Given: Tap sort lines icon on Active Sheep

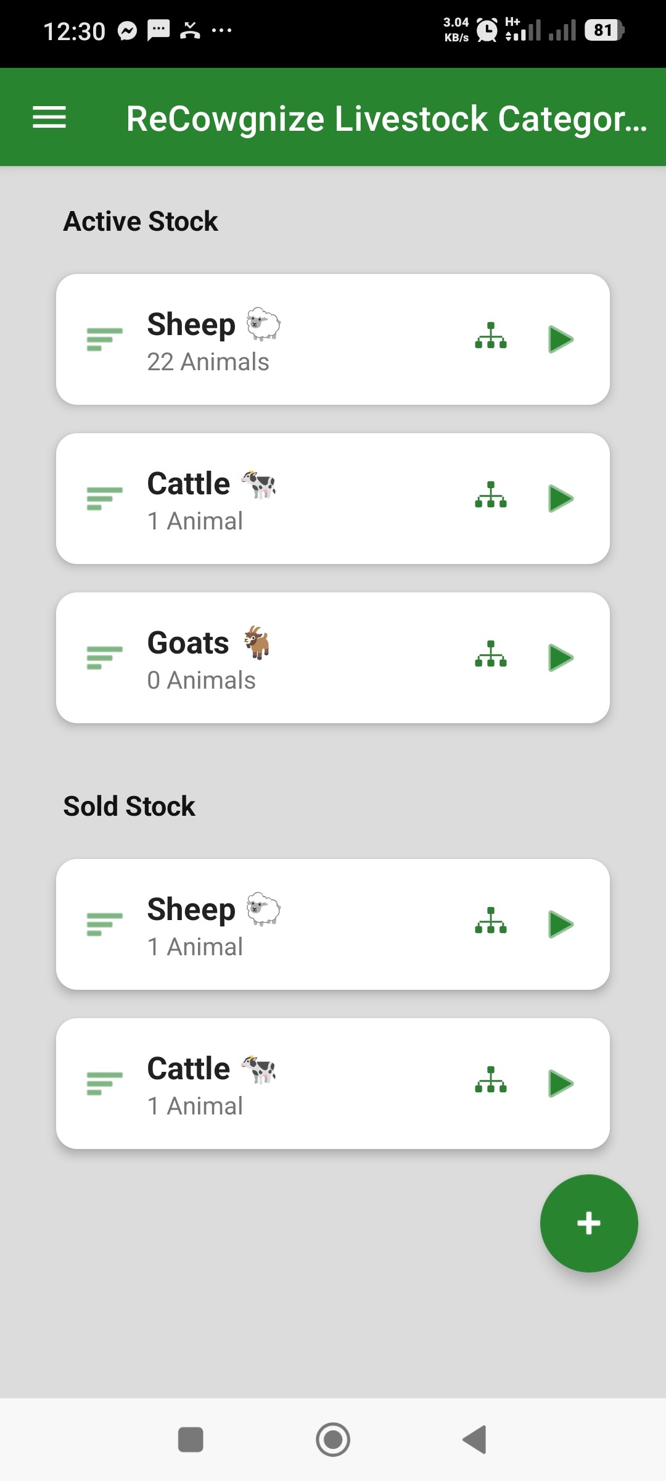Looking at the screenshot, I should 104,339.
